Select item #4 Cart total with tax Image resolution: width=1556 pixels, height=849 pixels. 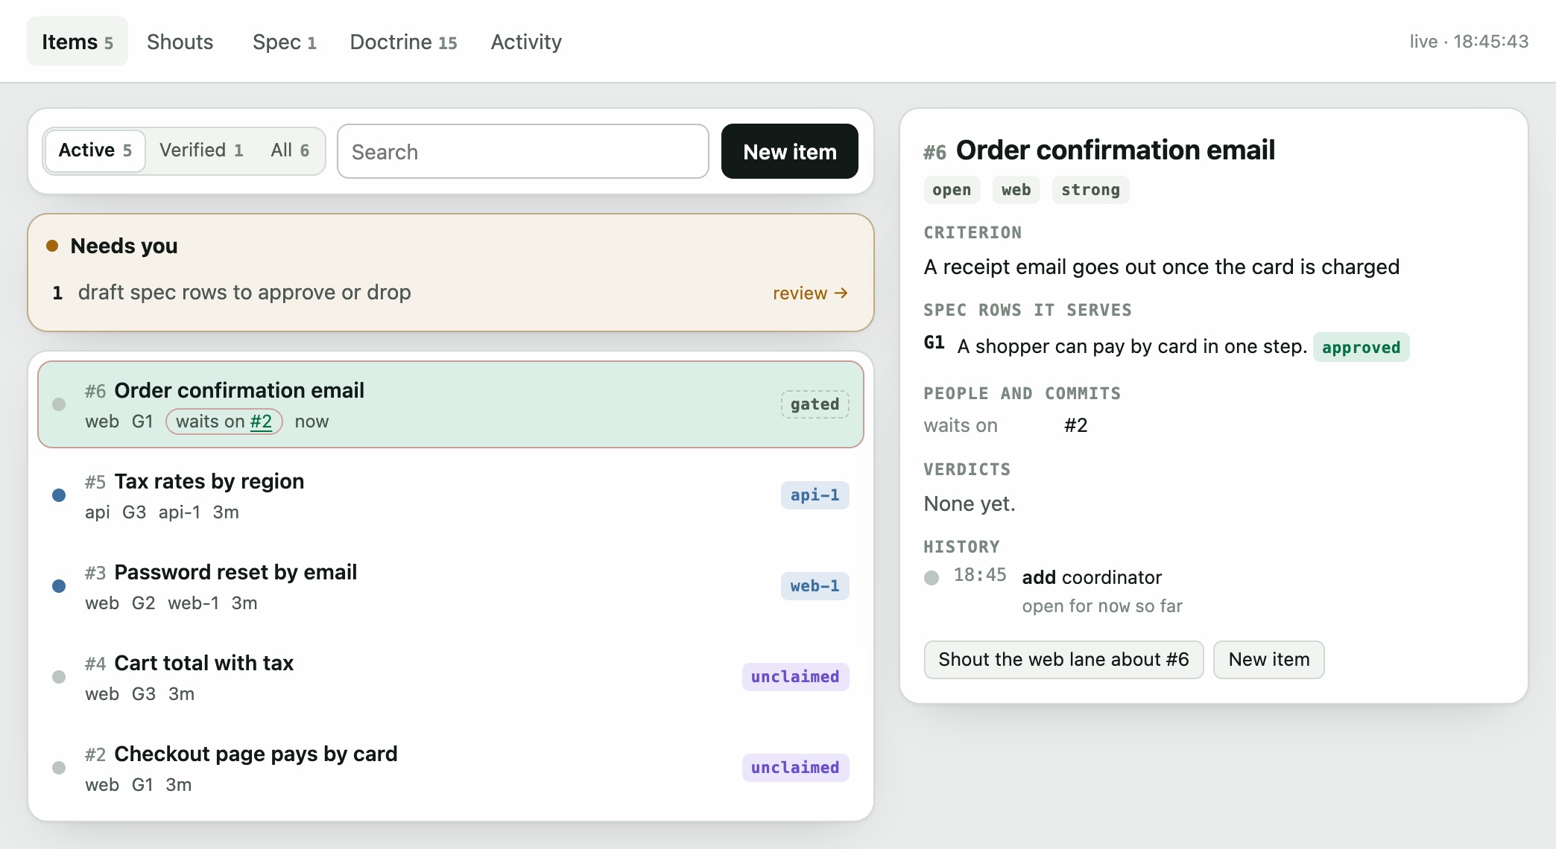450,678
